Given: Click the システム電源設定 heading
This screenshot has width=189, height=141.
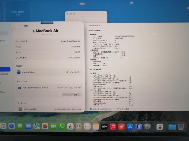Looking at the screenshot, I should (96, 69).
